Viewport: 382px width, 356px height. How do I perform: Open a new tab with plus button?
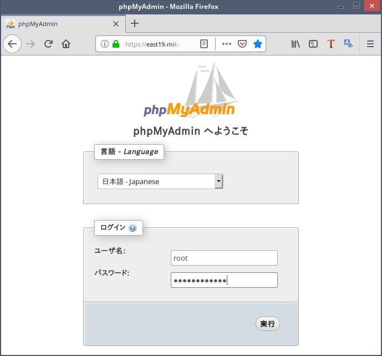(x=135, y=23)
